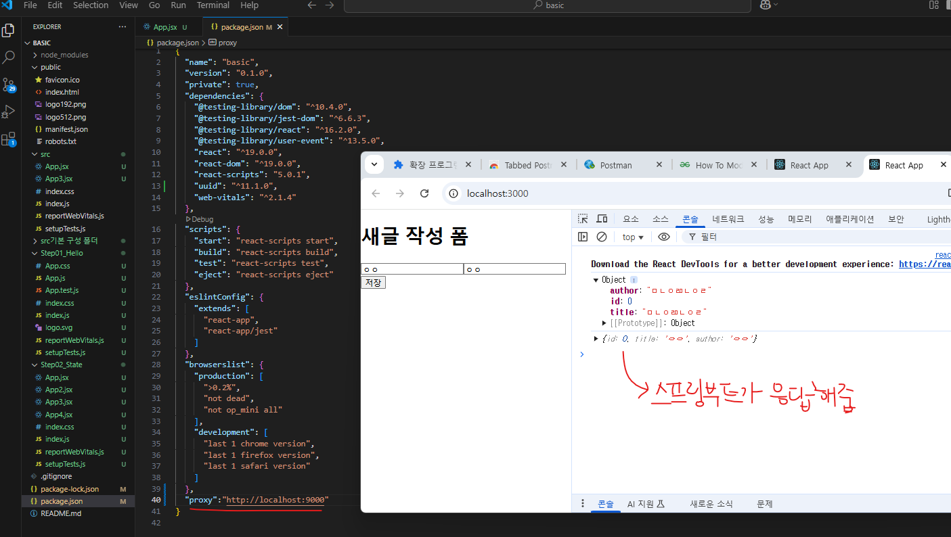This screenshot has width=951, height=537.
Task: Open the Run and Debug view
Action: tap(9, 112)
